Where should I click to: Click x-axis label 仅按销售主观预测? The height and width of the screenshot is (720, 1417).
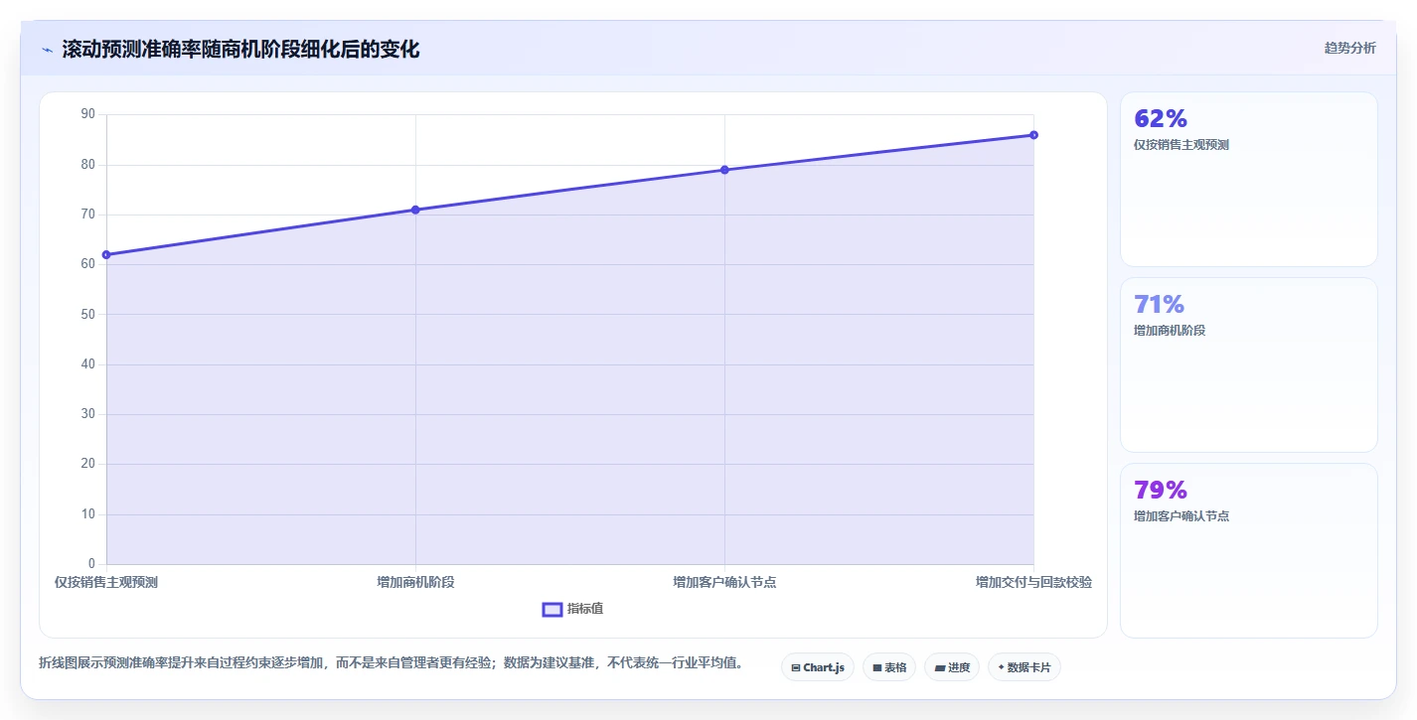point(106,582)
